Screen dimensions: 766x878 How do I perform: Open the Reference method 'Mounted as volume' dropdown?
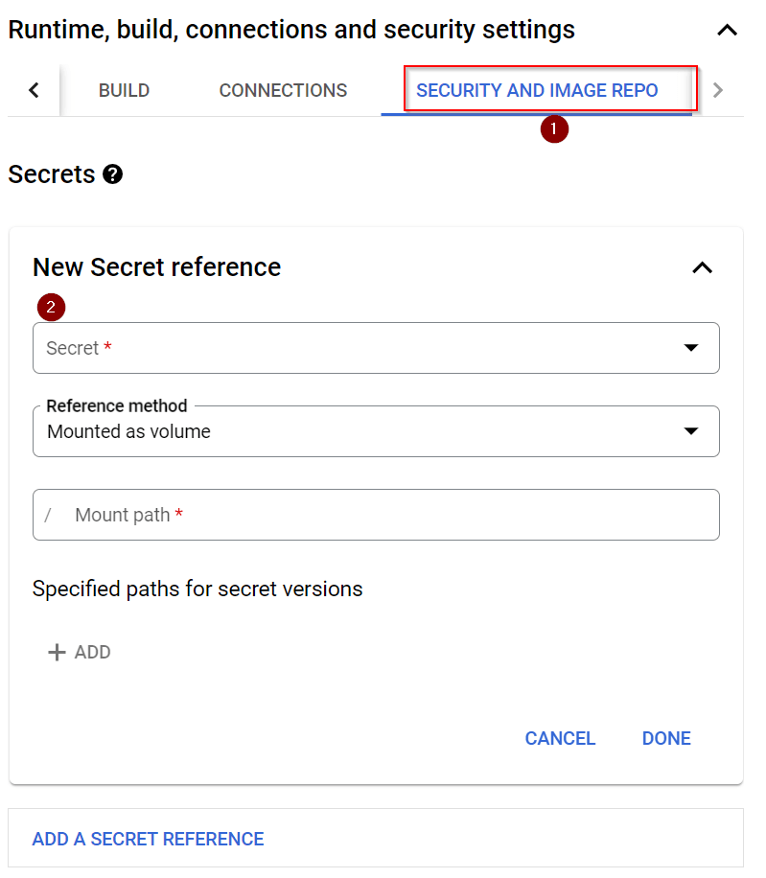pyautogui.click(x=364, y=431)
